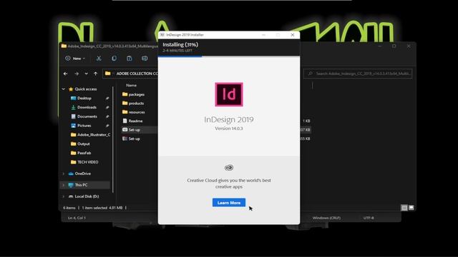Sort by the Name column header
This screenshot has height=257, width=458.
click(x=131, y=85)
